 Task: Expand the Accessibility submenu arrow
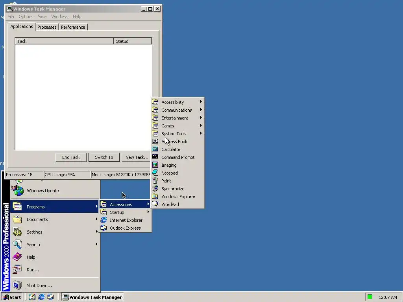pyautogui.click(x=201, y=102)
